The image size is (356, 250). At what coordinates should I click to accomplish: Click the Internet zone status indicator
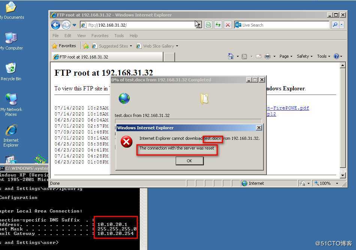[253, 183]
